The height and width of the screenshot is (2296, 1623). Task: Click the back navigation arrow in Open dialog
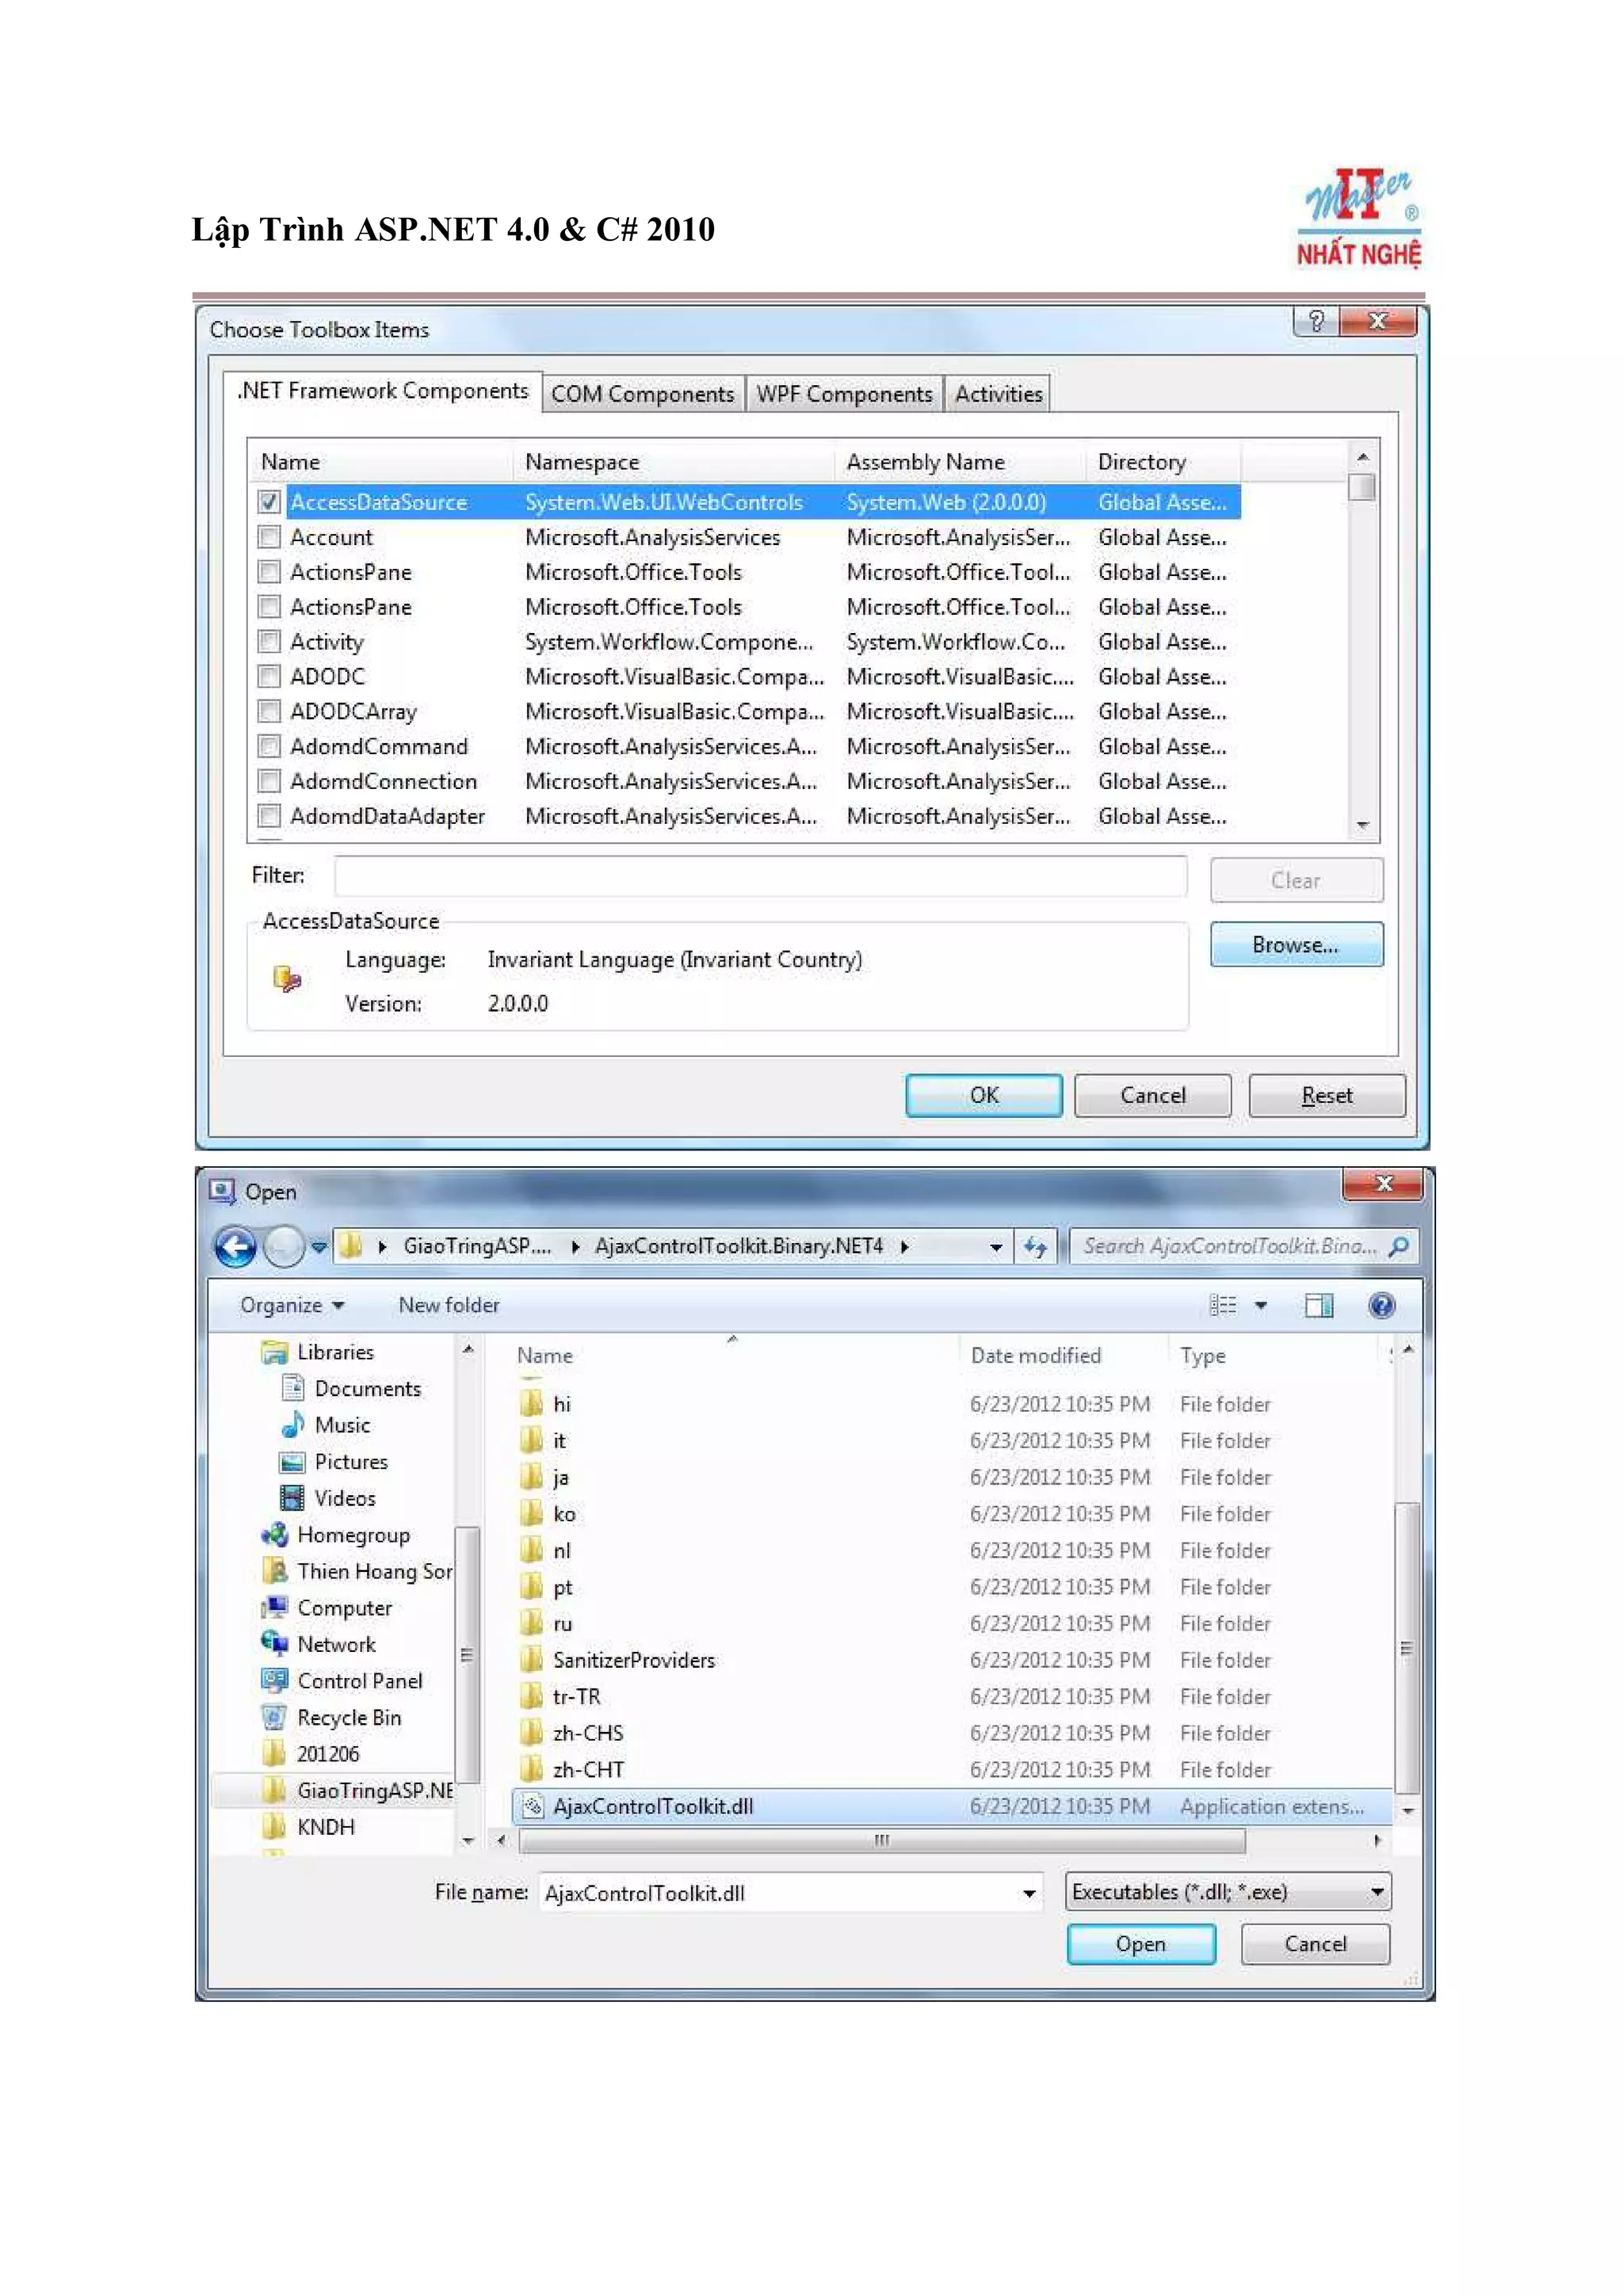(x=236, y=1246)
